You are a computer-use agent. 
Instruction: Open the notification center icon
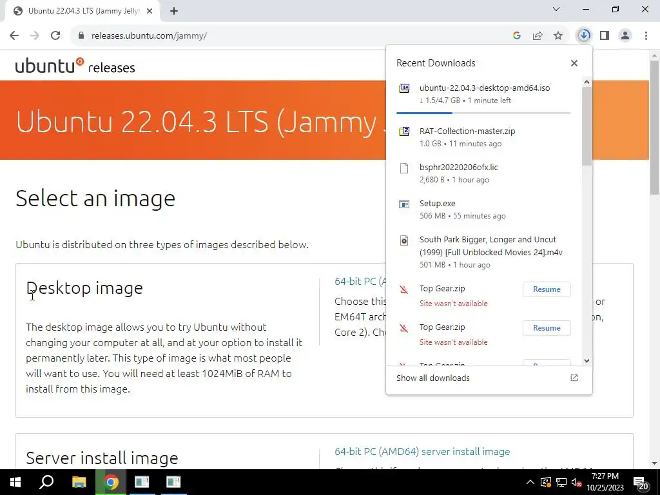(x=640, y=483)
